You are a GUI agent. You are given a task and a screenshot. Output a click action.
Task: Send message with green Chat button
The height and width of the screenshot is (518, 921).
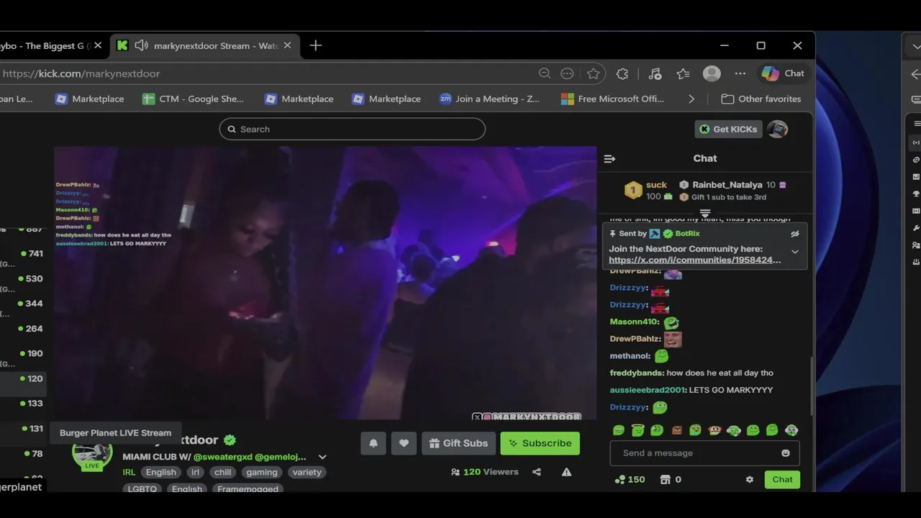pos(782,479)
